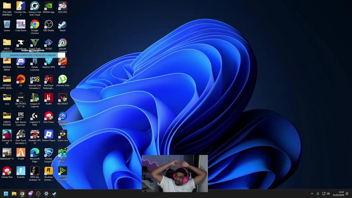The image size is (352, 198).
Task: Open Crab Game desktop shortcut
Action: click(21, 26)
